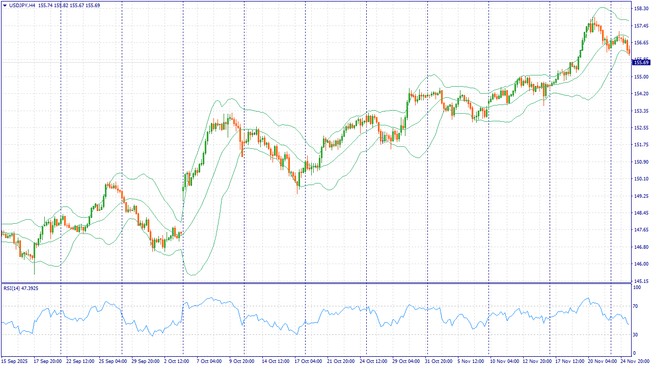
Task: Click the 29 Oct 04:00 time label
Action: [x=405, y=361]
